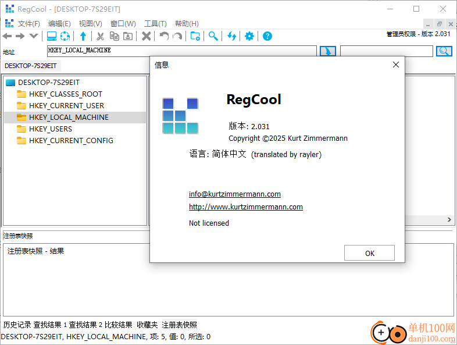Screen dimensions: 457x345
Task: Click the Cut scissors icon
Action: pos(100,36)
